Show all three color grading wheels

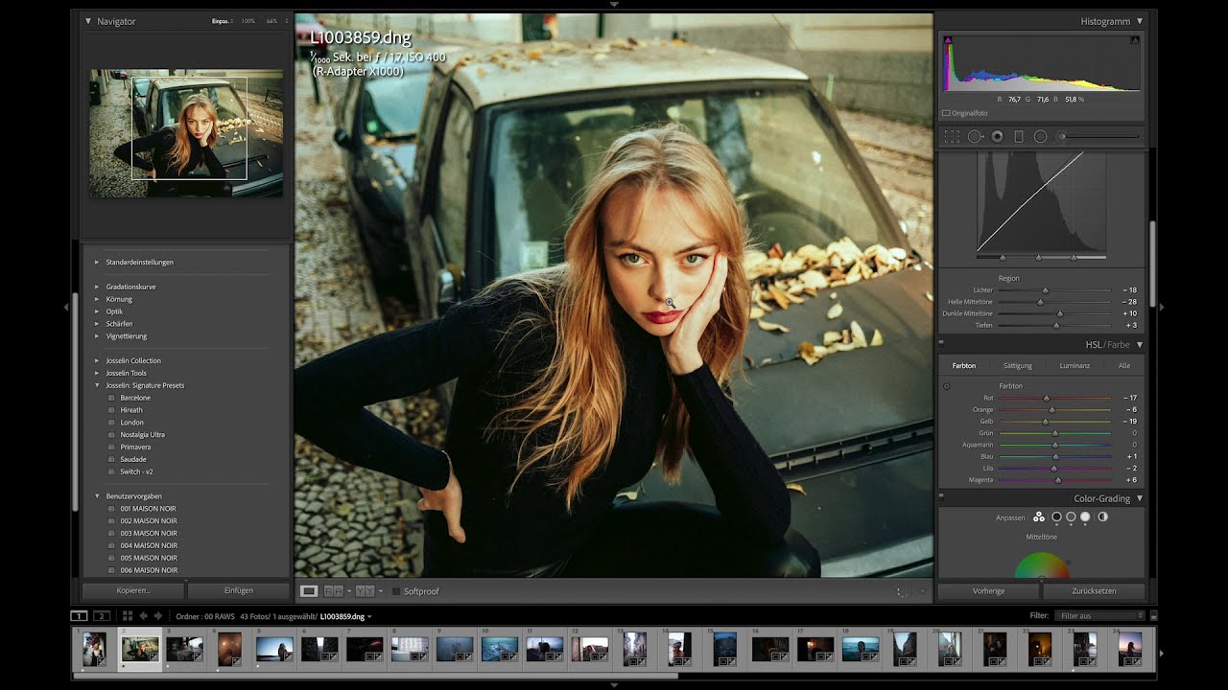pyautogui.click(x=1039, y=517)
